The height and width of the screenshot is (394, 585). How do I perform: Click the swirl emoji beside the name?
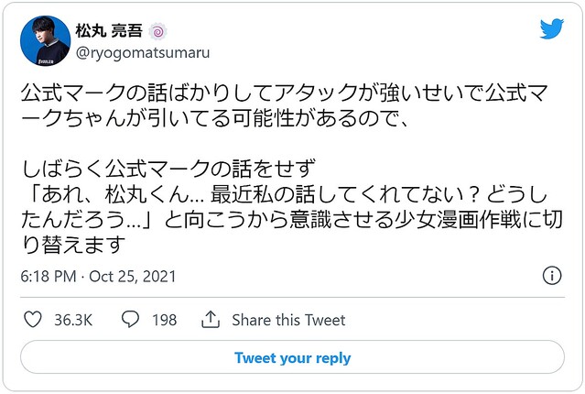157,32
